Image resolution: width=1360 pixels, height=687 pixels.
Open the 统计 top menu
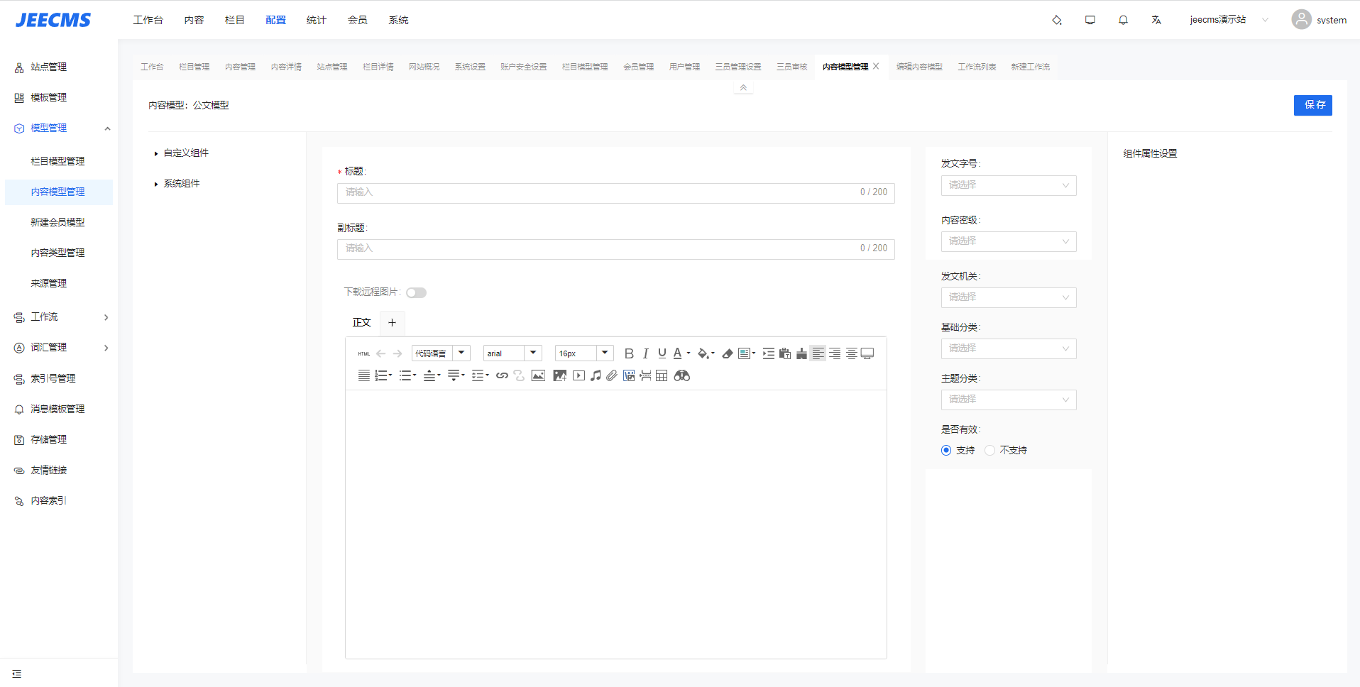pos(316,20)
